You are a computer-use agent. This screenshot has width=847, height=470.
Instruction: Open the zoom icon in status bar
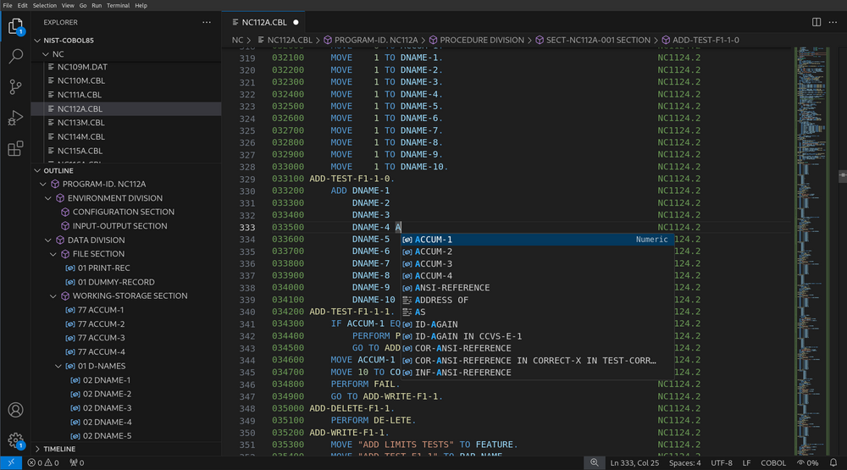[595, 463]
